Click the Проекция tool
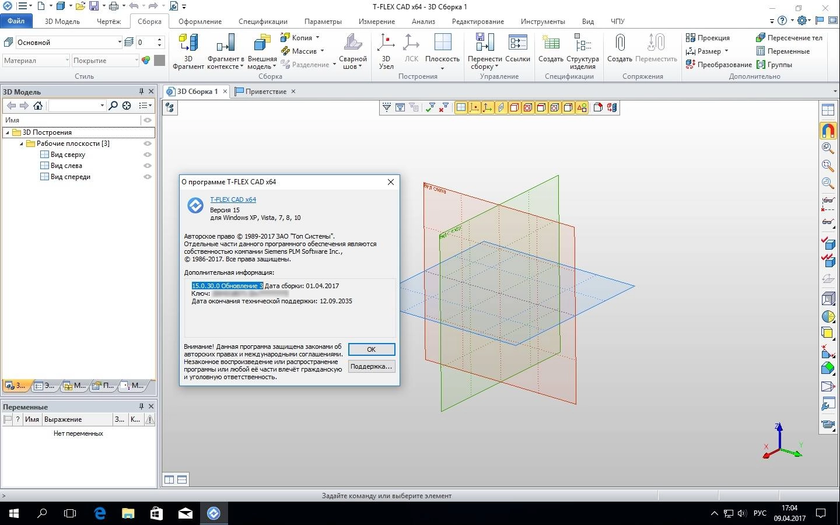840x525 pixels. (x=708, y=37)
